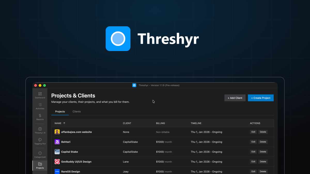Edit the affanbajwa.com website project
This screenshot has height=174, width=310.
pyautogui.click(x=253, y=132)
